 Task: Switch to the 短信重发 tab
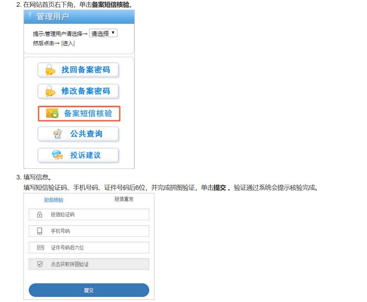(124, 199)
